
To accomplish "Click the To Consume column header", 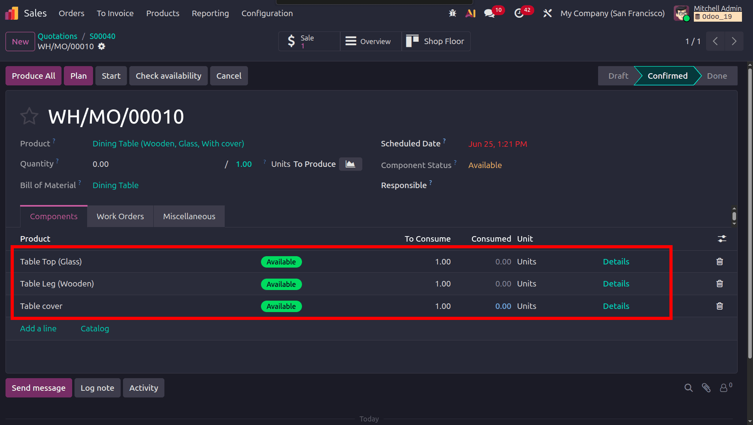I will [x=427, y=239].
